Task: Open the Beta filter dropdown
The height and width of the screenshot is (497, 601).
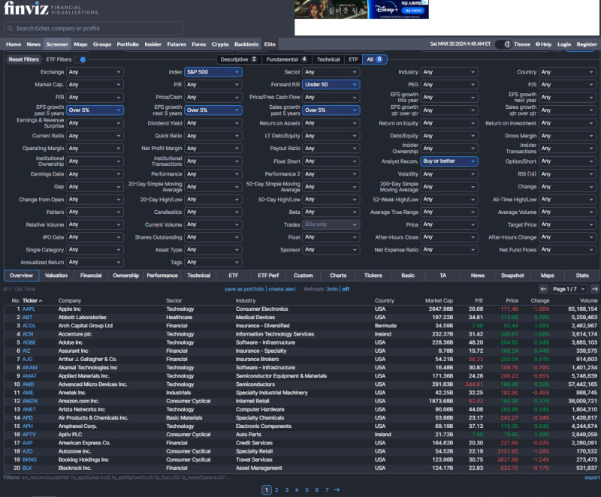Action: 331,212
